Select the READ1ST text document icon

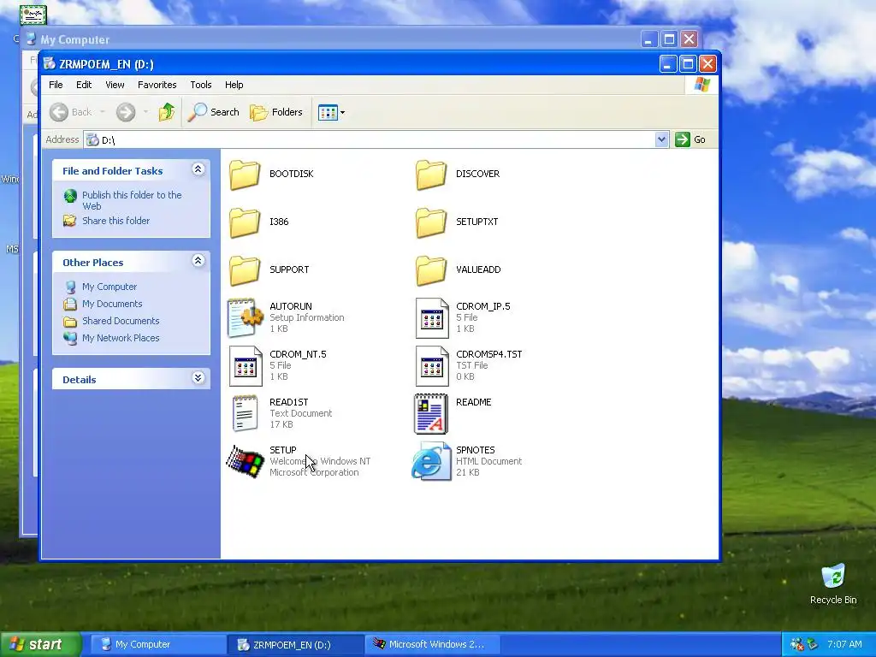pos(246,413)
